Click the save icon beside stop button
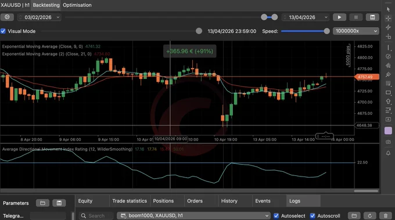 [x=372, y=17]
